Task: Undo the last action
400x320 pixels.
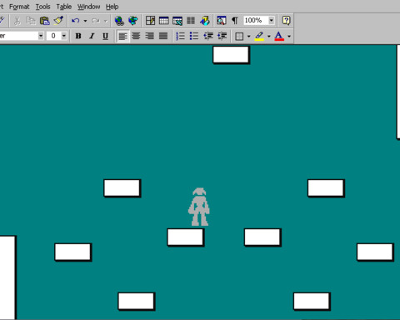Action: point(75,21)
